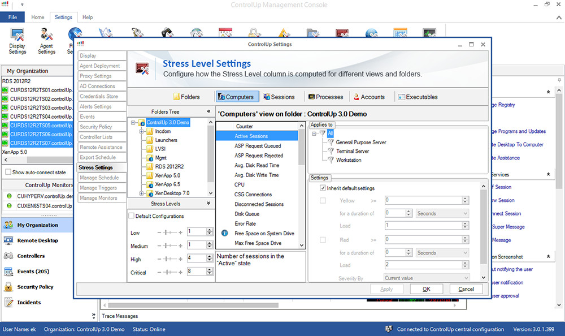Click the XenApp 5.0 folder icon in Folders Tree
Image resolution: width=565 pixels, height=336 pixels.
tap(150, 175)
